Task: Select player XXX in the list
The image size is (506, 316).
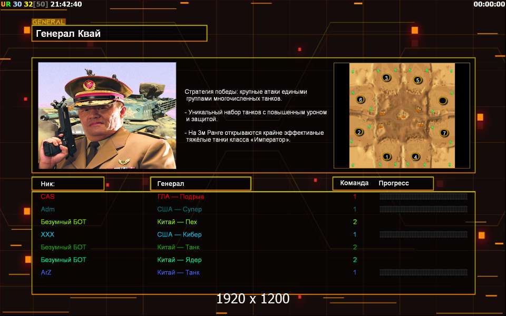Action: pyautogui.click(x=47, y=234)
